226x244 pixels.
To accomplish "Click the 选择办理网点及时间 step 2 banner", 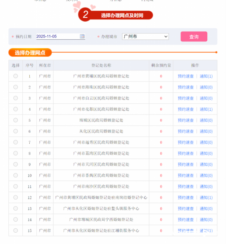I will pyautogui.click(x=115, y=15).
